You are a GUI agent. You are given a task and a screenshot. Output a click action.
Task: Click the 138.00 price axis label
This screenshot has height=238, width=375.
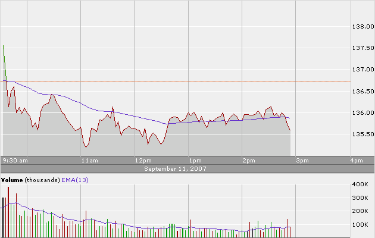tap(362, 27)
